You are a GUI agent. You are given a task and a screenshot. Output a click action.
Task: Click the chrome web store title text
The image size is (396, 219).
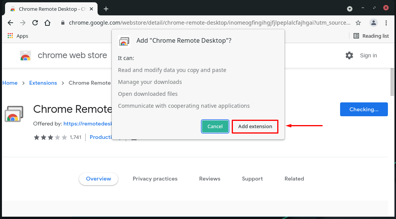pos(72,55)
